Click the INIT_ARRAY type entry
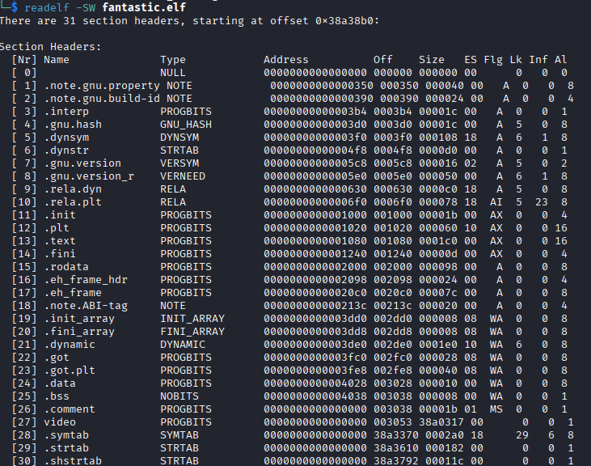The height and width of the screenshot is (466, 591). [x=192, y=319]
